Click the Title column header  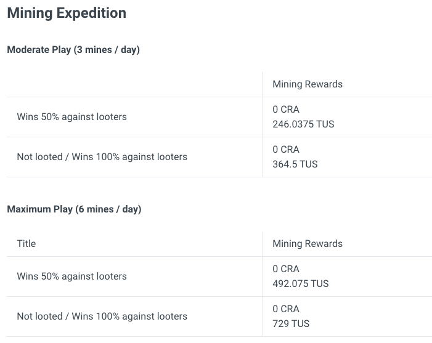(x=26, y=244)
